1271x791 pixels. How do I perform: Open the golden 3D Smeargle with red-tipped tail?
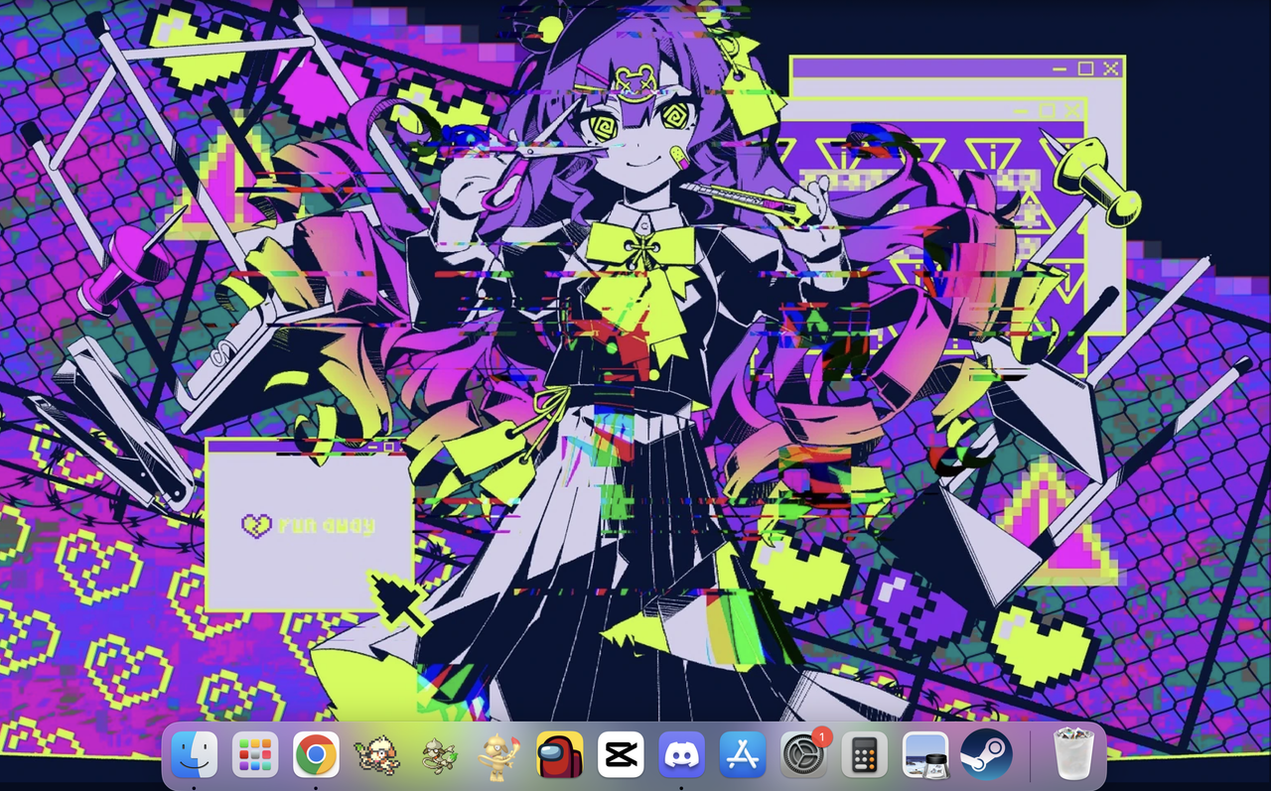[x=498, y=755]
